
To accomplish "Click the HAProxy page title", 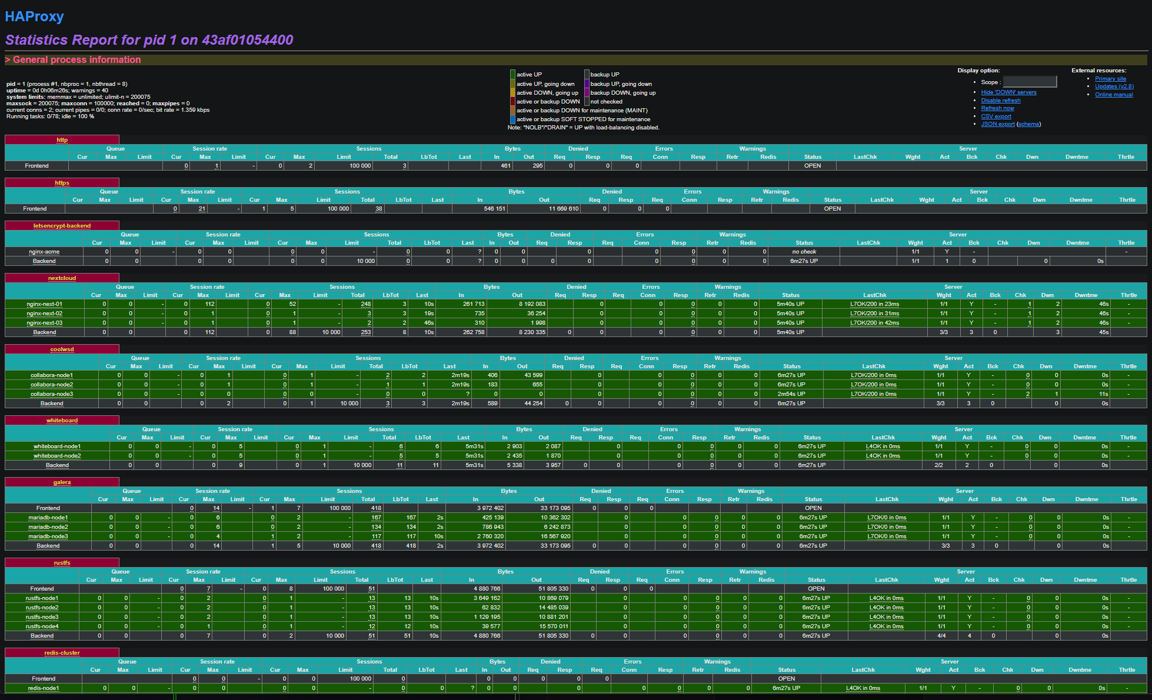I will [34, 16].
